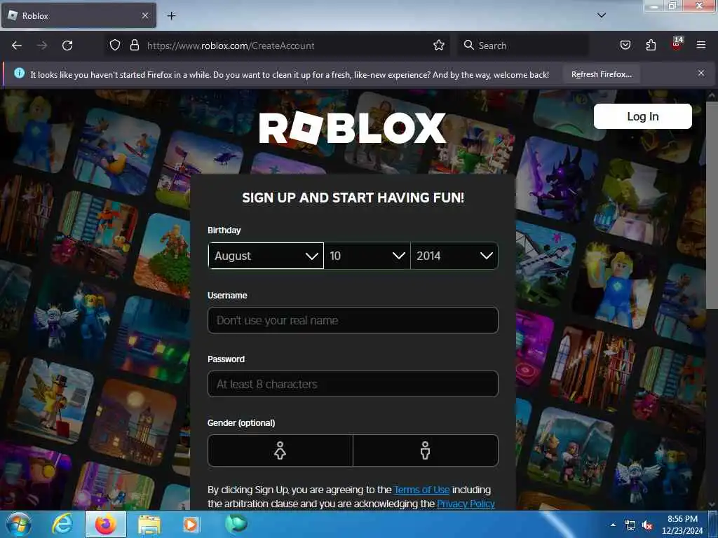Click the padlock site security icon
Screen dimensions: 718x538
pos(134,46)
